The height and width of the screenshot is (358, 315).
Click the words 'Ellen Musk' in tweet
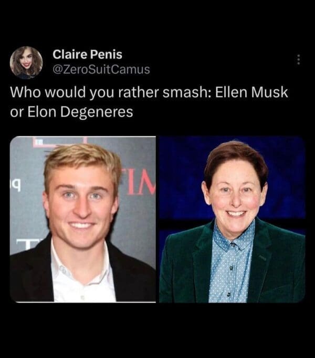251,92
